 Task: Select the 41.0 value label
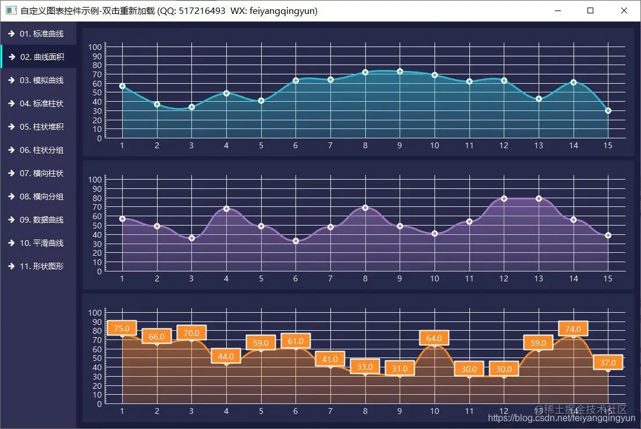330,359
